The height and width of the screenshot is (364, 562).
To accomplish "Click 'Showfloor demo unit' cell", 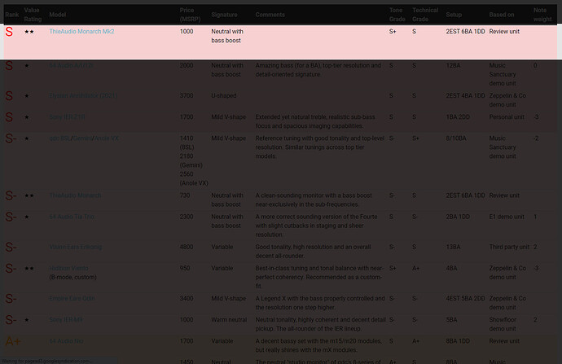I will click(503, 324).
